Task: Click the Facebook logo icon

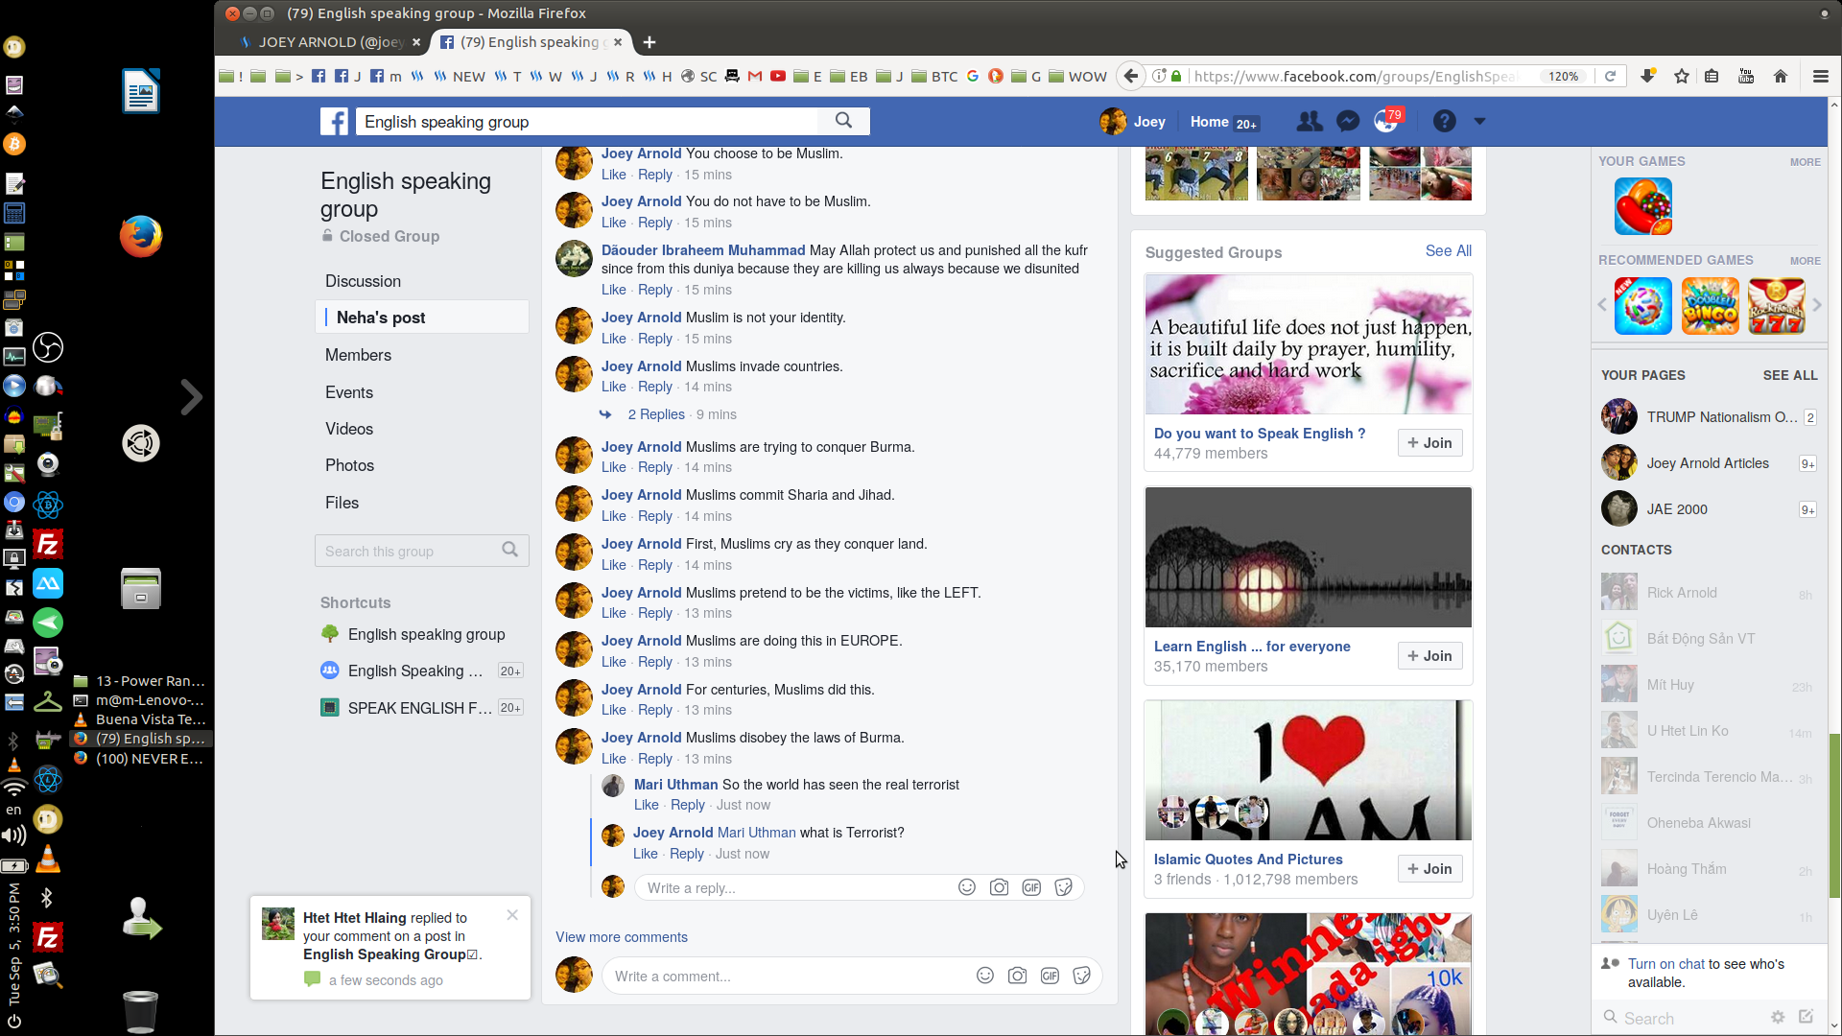Action: [x=334, y=122]
